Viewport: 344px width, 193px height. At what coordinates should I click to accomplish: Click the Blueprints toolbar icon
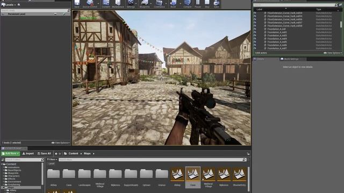[145, 4]
